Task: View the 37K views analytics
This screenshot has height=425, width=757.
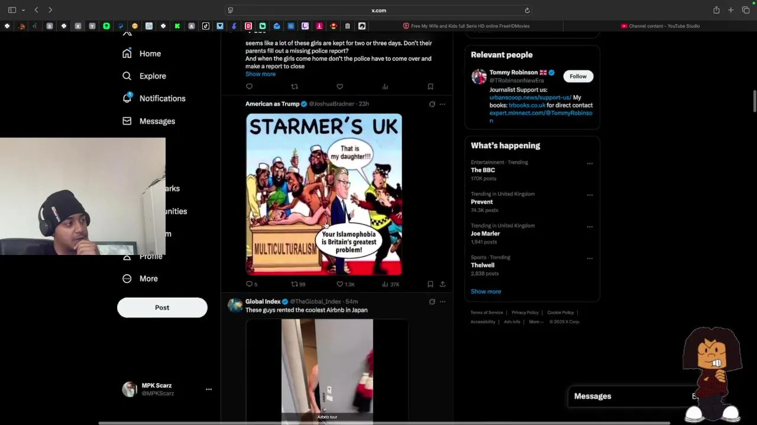Action: click(390, 285)
